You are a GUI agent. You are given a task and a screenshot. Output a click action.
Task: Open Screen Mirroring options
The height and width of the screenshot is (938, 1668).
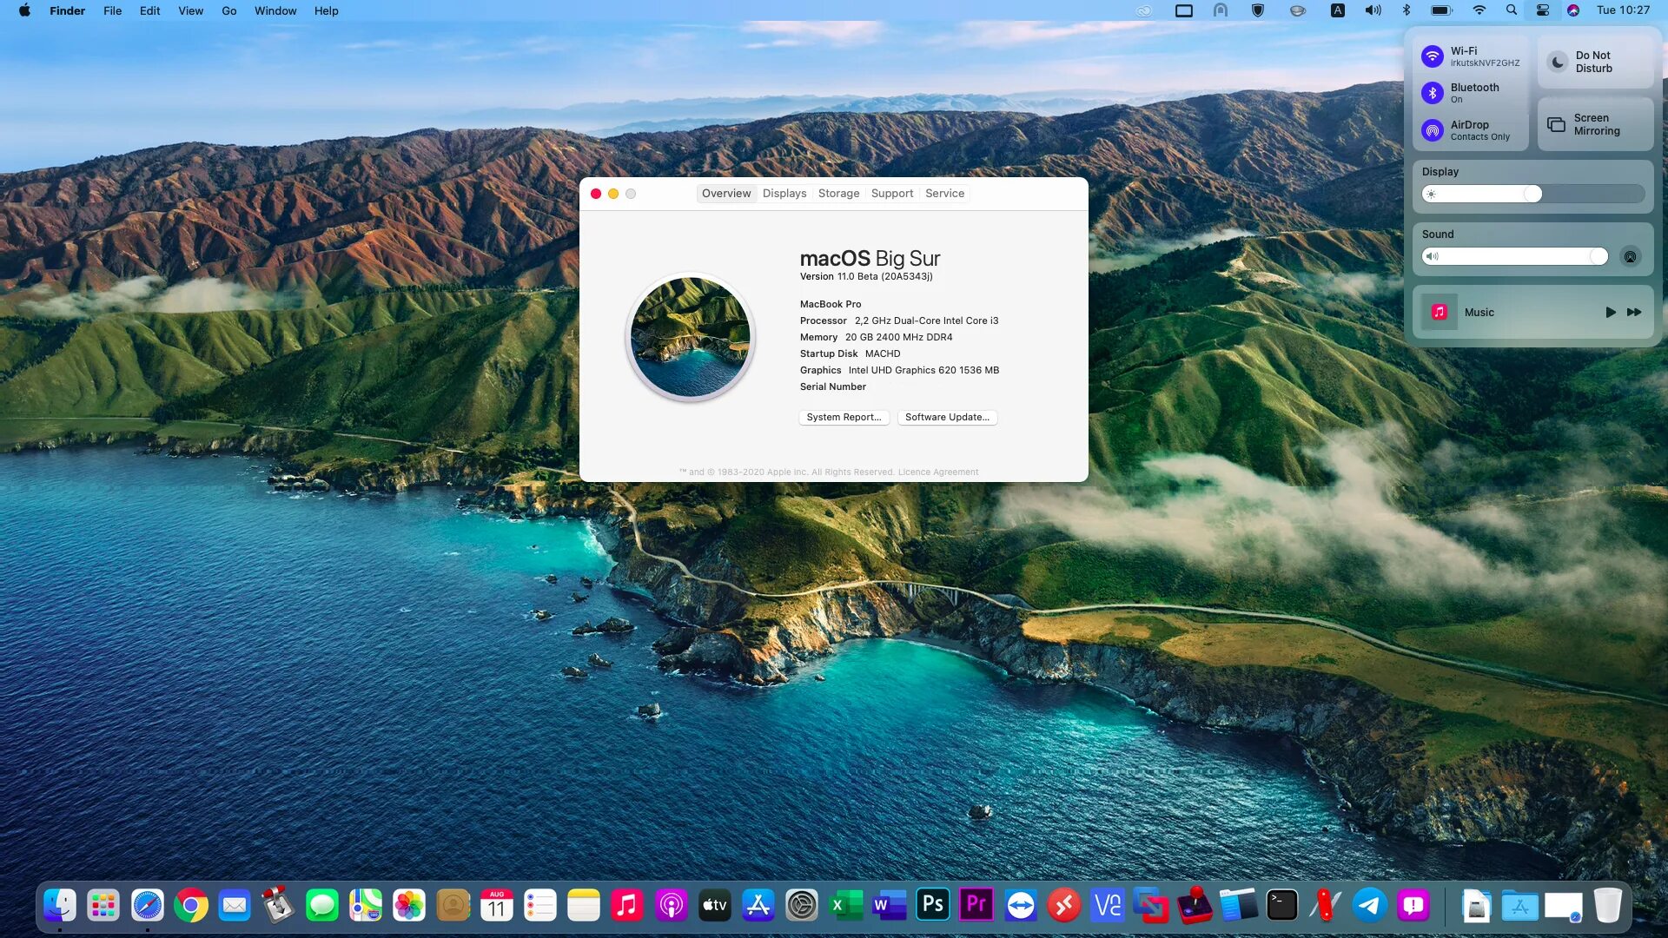pyautogui.click(x=1596, y=124)
